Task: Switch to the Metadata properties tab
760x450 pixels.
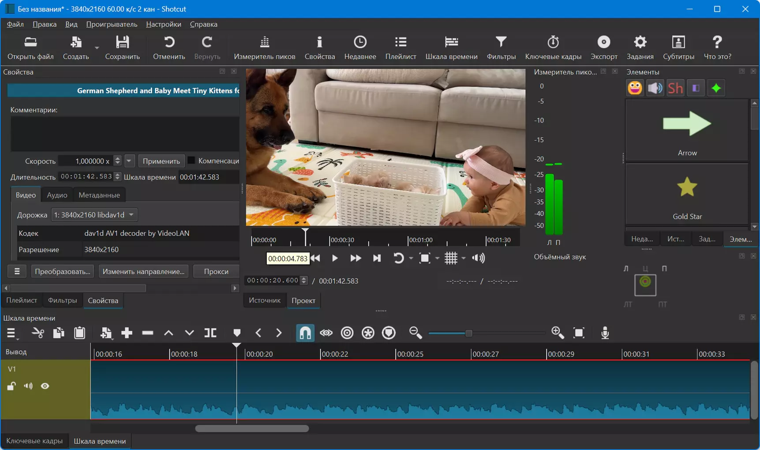Action: [99, 195]
